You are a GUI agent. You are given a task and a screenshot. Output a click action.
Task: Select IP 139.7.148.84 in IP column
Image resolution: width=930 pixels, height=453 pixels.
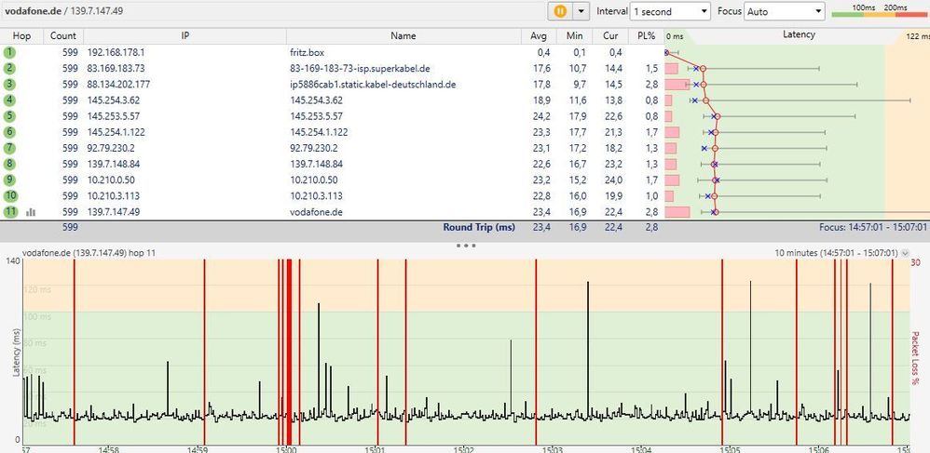coord(114,164)
